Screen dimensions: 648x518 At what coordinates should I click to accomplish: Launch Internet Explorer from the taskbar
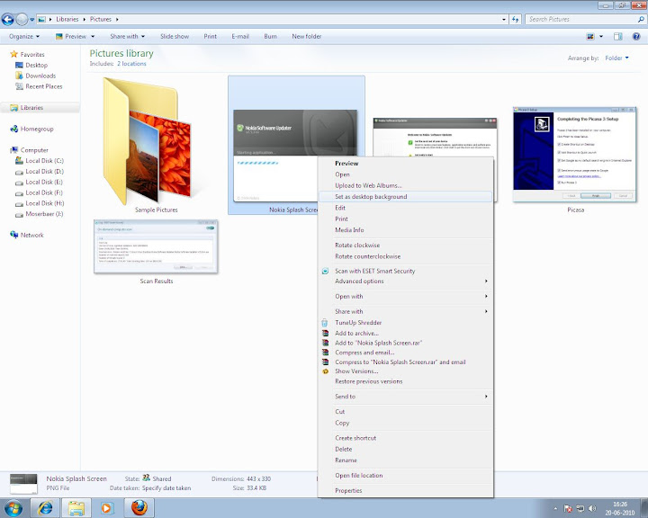[x=46, y=507]
